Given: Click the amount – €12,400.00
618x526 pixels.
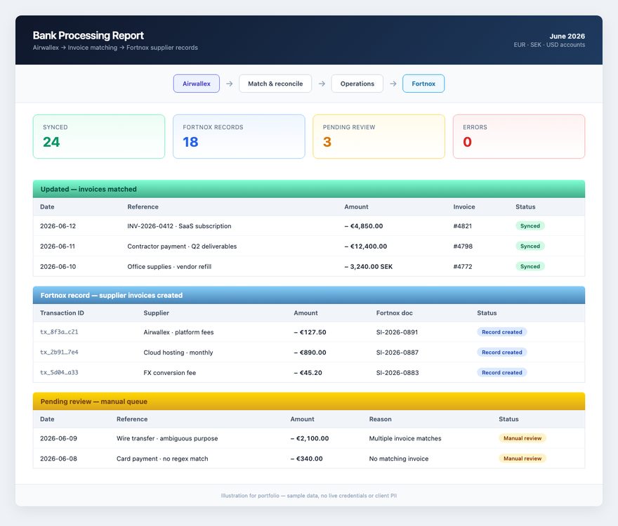Looking at the screenshot, I should tap(366, 246).
